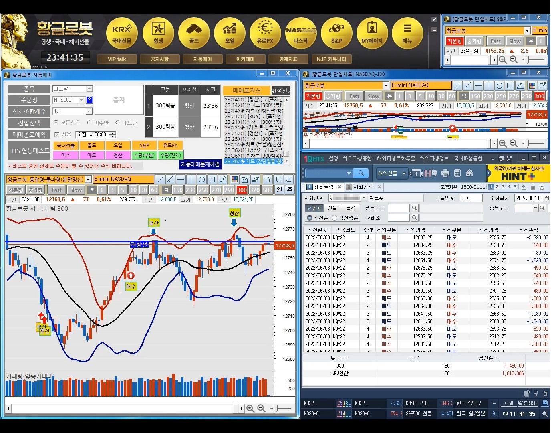
Task: Expand the 주문창 HTS_00 dropdown
Action: [82, 100]
